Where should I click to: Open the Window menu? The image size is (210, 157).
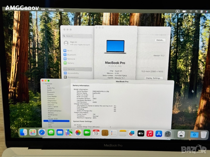[52, 10]
